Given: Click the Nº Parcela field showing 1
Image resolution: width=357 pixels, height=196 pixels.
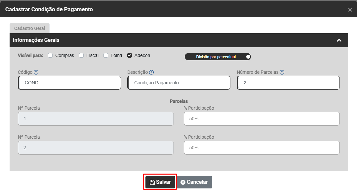Looking at the screenshot, I should [x=96, y=119].
